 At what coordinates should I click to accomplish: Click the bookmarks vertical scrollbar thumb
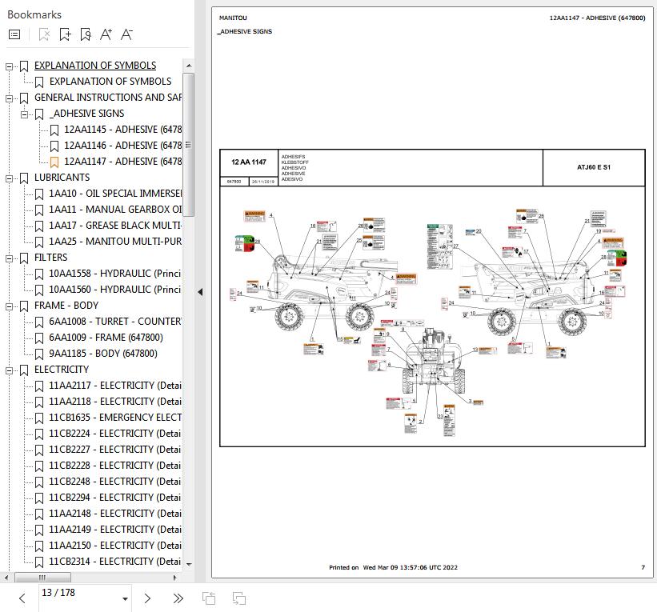pyautogui.click(x=188, y=145)
